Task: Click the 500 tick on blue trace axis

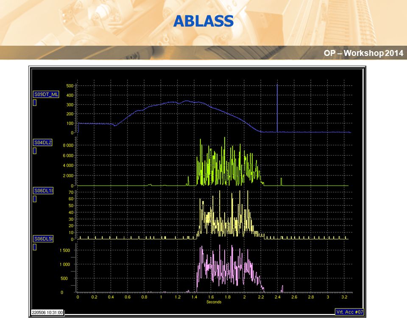Action: point(70,86)
